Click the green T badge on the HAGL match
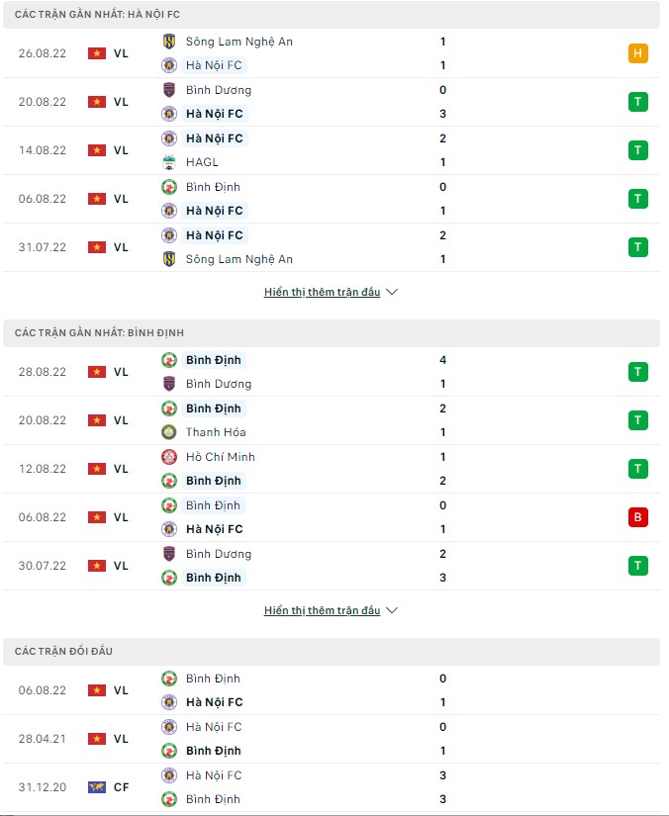 click(x=638, y=150)
